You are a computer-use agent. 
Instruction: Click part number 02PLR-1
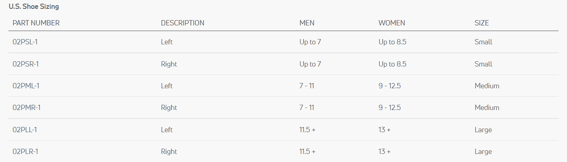[x=25, y=152]
